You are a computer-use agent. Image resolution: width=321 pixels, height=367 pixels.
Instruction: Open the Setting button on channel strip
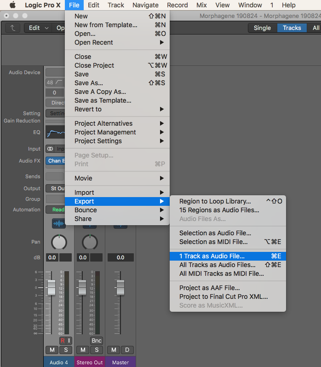click(55, 113)
